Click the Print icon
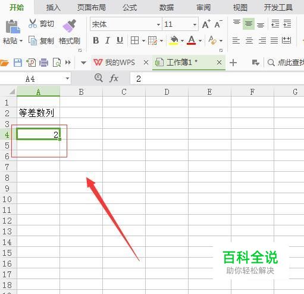 point(43,63)
